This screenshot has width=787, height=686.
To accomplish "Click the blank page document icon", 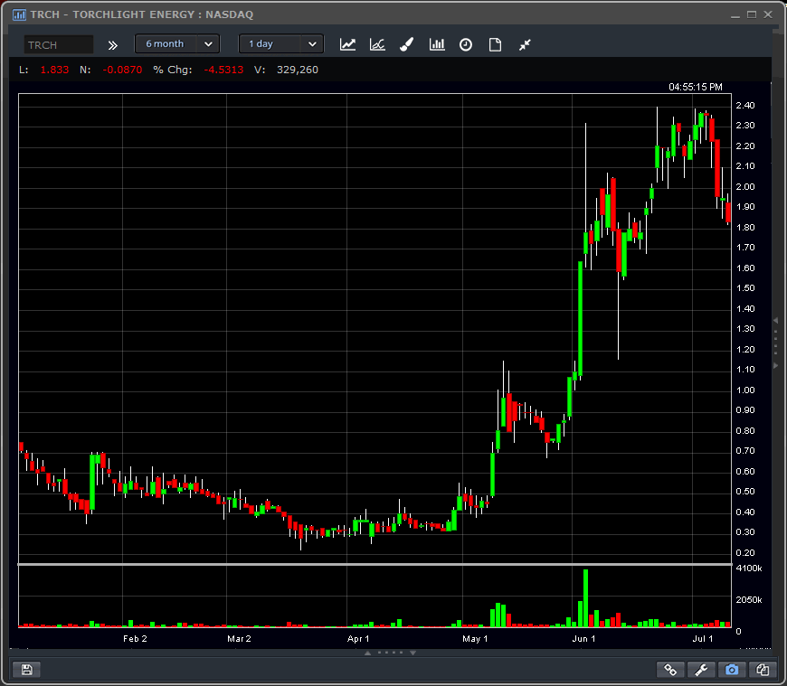I will 495,44.
